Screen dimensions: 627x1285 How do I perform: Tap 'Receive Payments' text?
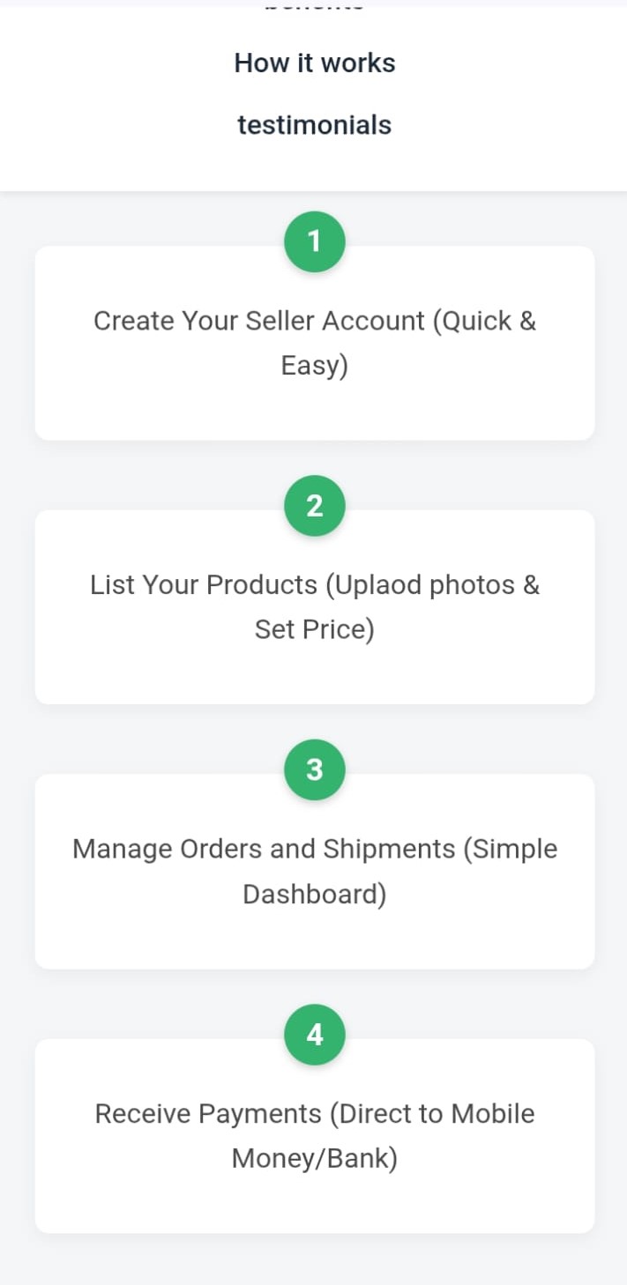pyautogui.click(x=208, y=1114)
